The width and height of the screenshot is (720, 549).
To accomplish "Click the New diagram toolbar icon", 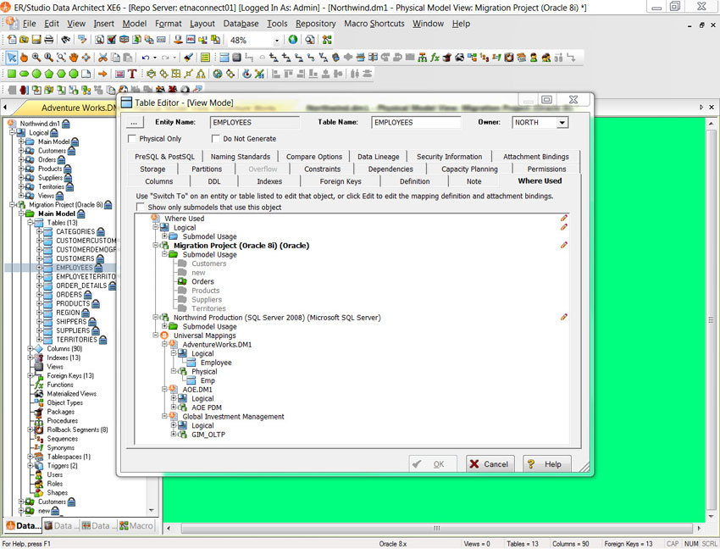I will (13, 40).
